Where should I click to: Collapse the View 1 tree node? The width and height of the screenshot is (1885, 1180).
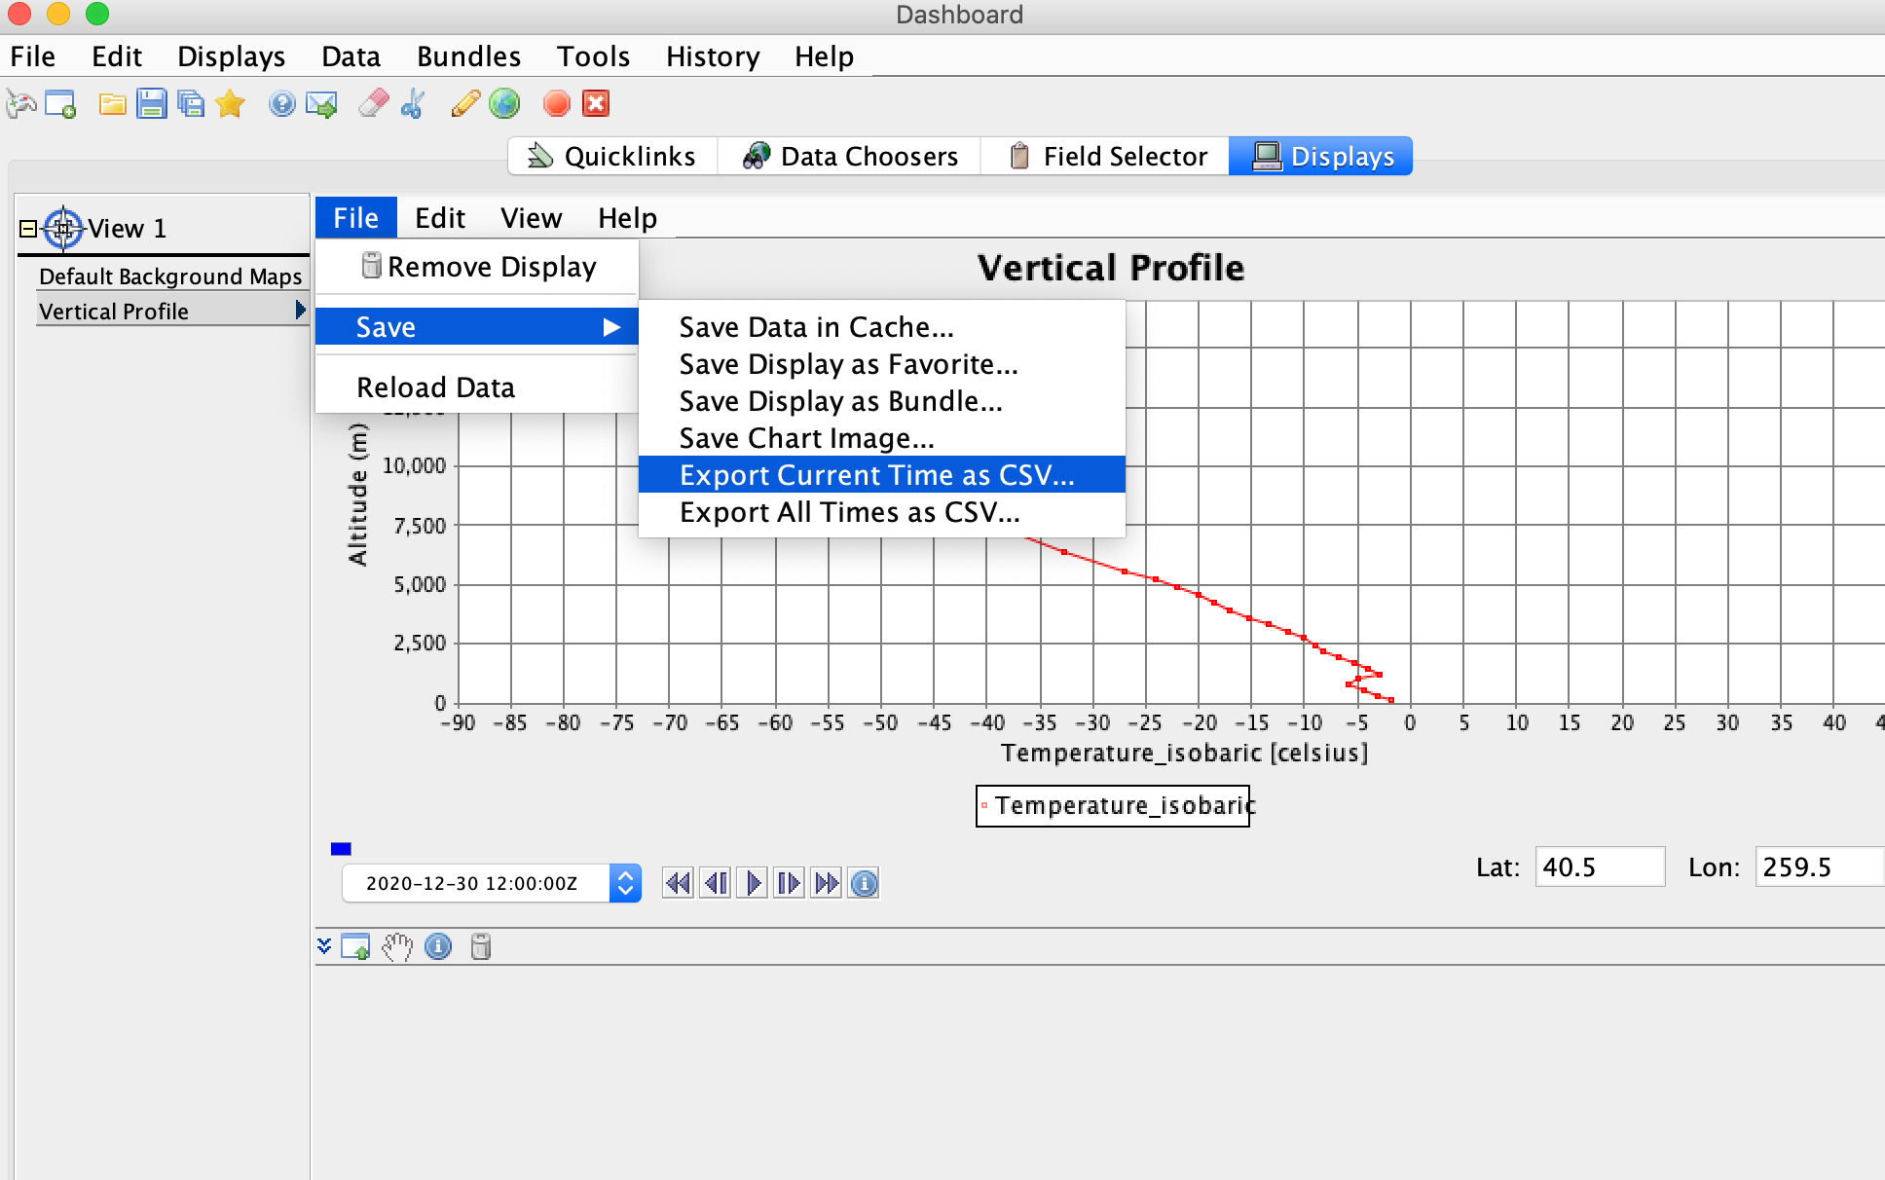tap(28, 229)
